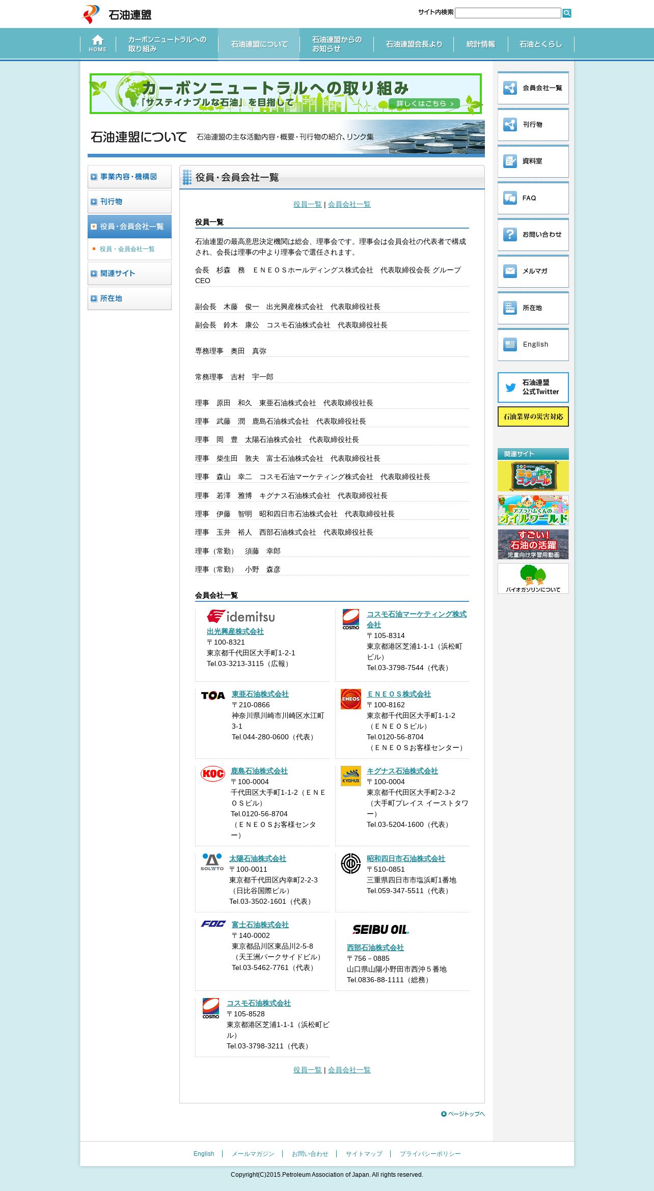Open 石油業界の災害対応 yellow button
The image size is (654, 1191).
click(533, 417)
